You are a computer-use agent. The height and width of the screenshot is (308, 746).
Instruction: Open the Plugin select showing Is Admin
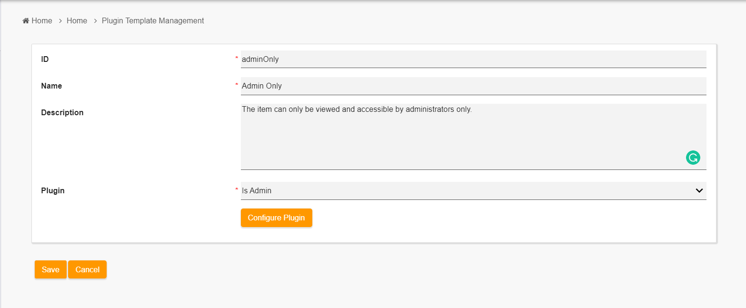(467, 190)
